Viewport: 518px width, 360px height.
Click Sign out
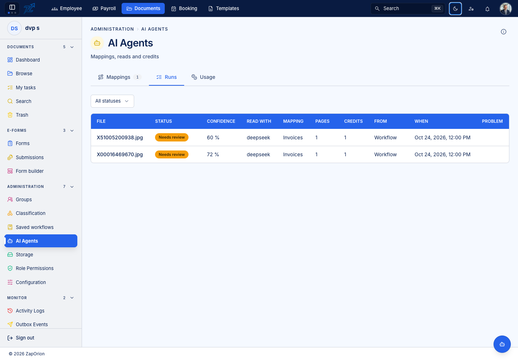coord(21,338)
